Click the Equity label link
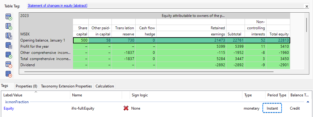 click(9, 108)
